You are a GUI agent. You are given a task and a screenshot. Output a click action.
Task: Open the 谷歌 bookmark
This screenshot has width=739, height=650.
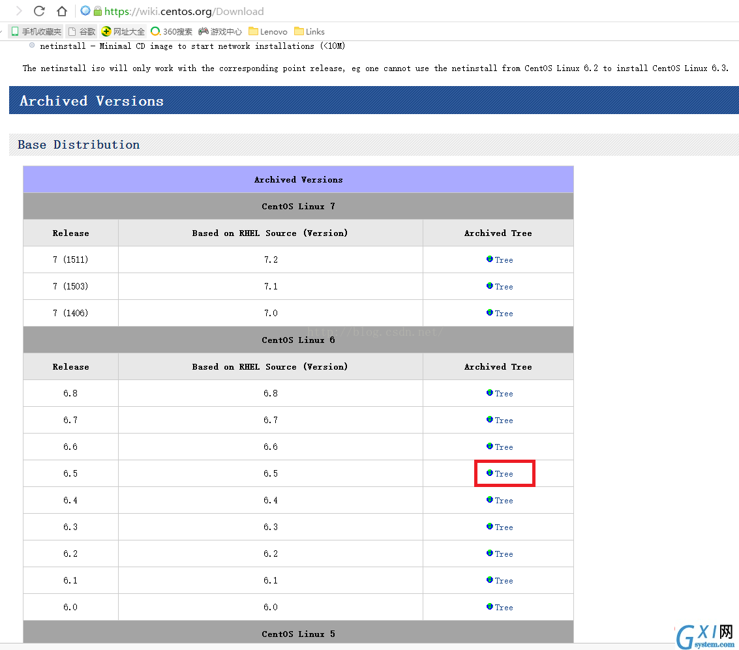point(82,31)
